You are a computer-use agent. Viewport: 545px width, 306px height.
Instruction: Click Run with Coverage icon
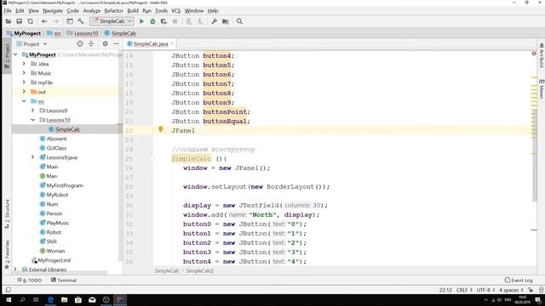(x=163, y=21)
